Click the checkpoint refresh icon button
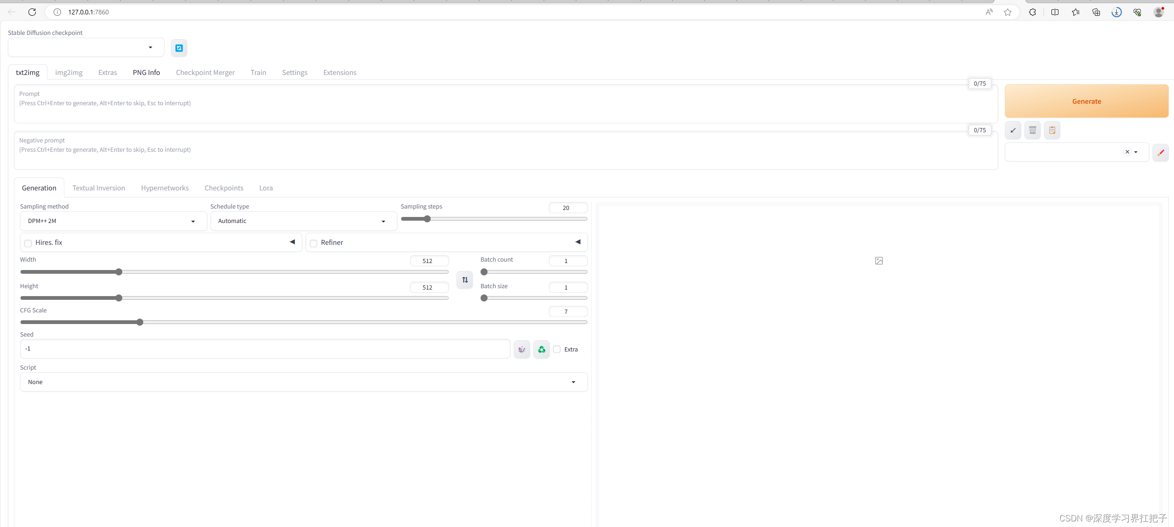The width and height of the screenshot is (1174, 527). coord(179,48)
